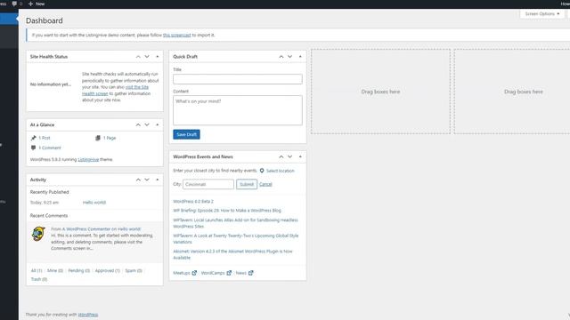
Task: Move WordPress Events and News box up
Action: point(281,156)
